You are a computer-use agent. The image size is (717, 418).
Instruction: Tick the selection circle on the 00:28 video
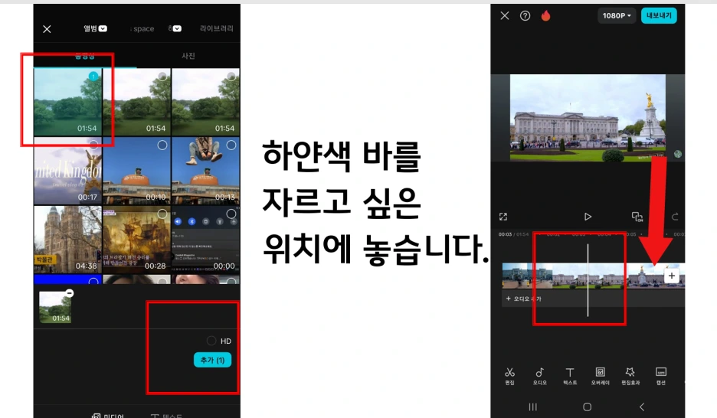pos(162,214)
